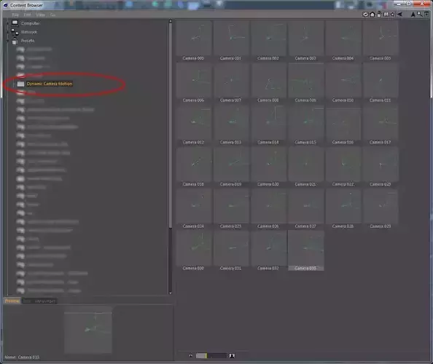Expand the Network tree node
Screen dimensions: 433x364
[x=8, y=32]
